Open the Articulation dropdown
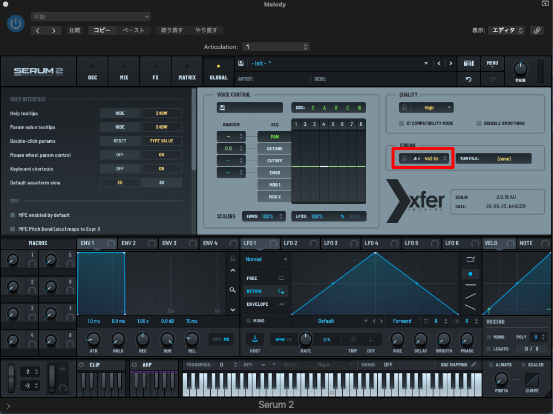Image resolution: width=553 pixels, height=414 pixels. click(x=276, y=47)
